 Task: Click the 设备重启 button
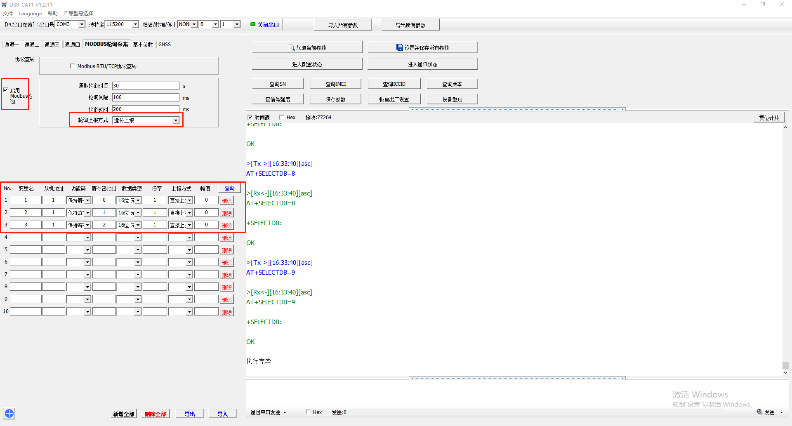pyautogui.click(x=452, y=99)
